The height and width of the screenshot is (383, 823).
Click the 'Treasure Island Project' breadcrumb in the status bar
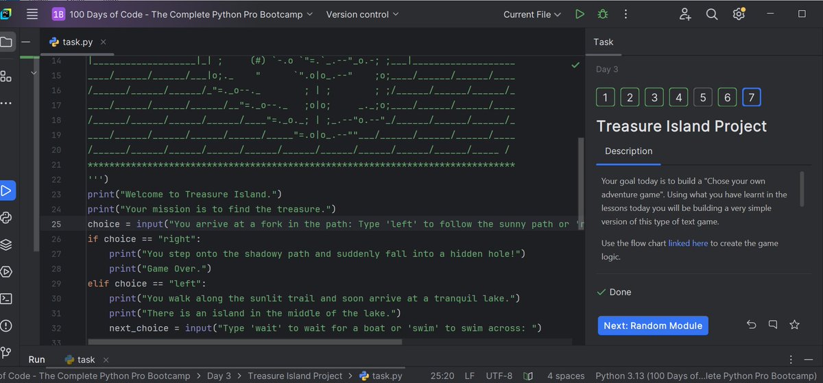[x=295, y=376]
